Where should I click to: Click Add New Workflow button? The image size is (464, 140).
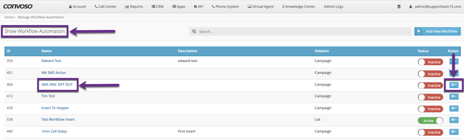[437, 31]
